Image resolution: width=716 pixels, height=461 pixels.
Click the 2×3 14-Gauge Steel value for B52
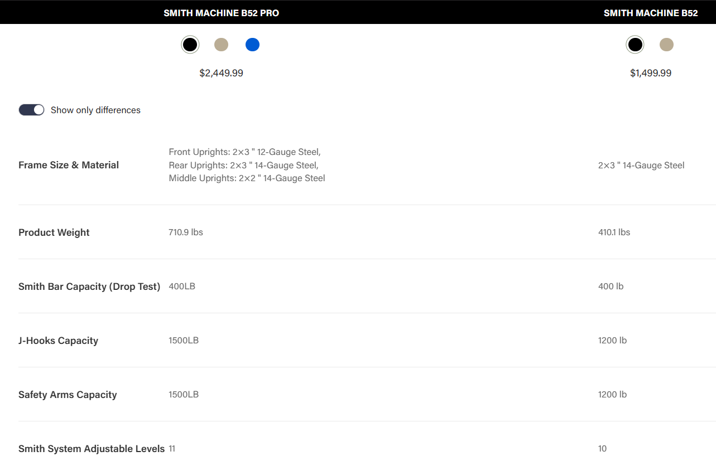tap(641, 165)
